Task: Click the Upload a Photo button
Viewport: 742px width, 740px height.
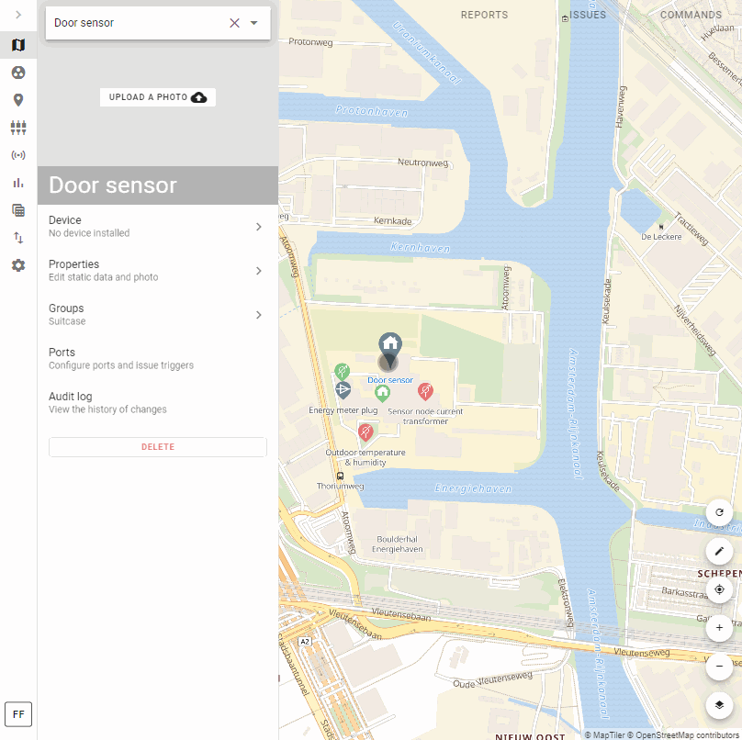Action: click(x=158, y=97)
